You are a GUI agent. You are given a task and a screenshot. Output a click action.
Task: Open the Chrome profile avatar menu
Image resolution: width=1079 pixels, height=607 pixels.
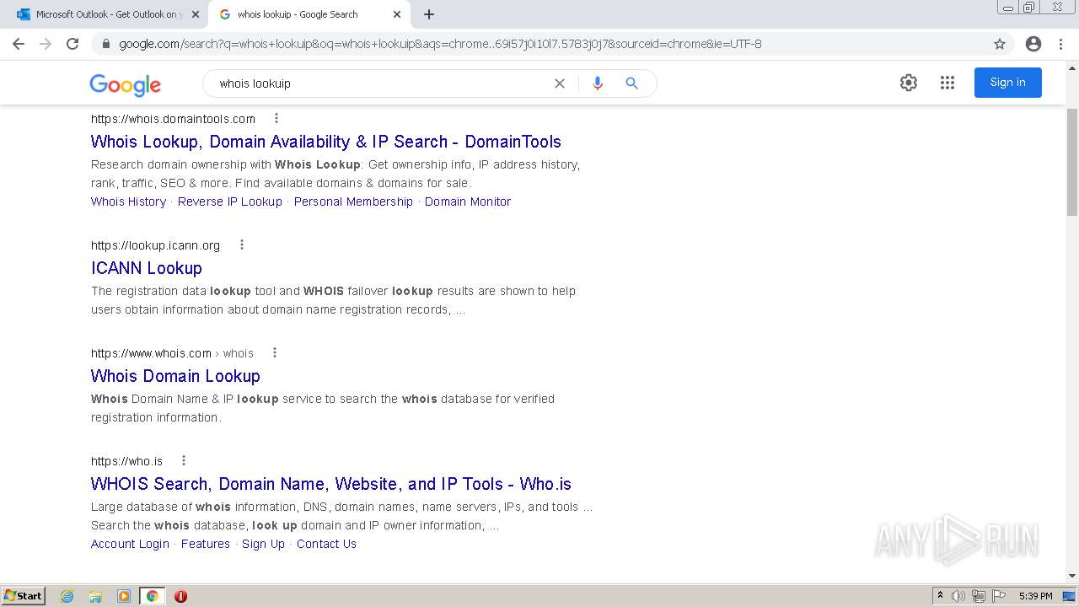pyautogui.click(x=1033, y=44)
